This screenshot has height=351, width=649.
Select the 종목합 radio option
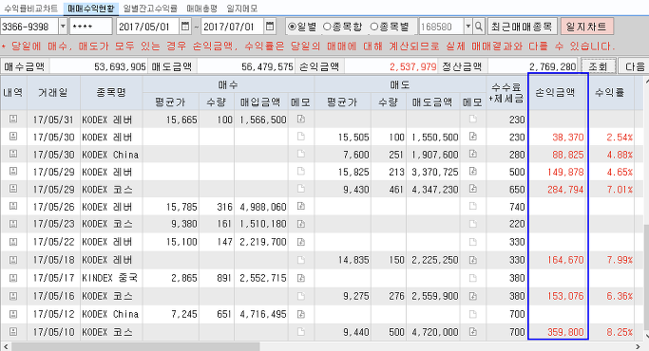[x=342, y=27]
